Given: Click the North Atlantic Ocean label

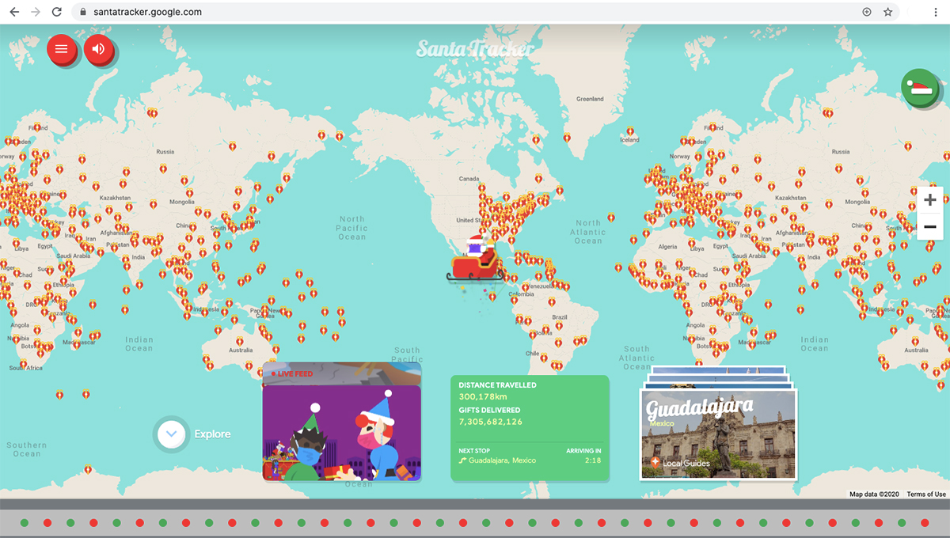Looking at the screenshot, I should point(588,232).
